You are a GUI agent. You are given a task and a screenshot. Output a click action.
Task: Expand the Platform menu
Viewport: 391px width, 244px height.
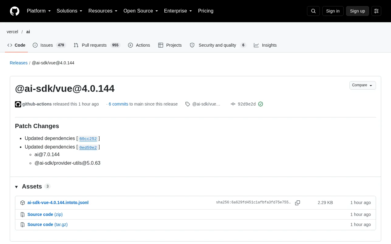coord(39,11)
